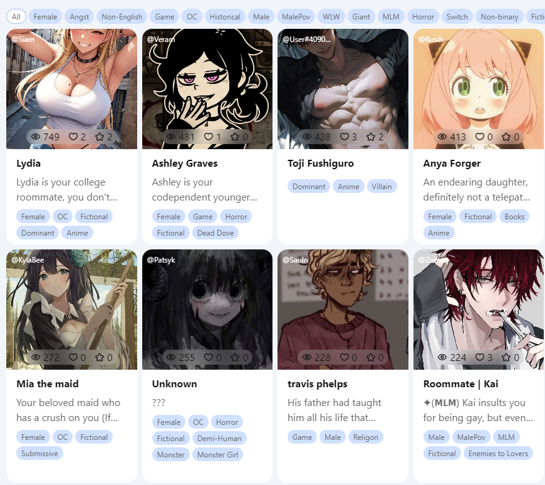
Task: Click the heart icon on Roommate Kai card
Action: 479,357
